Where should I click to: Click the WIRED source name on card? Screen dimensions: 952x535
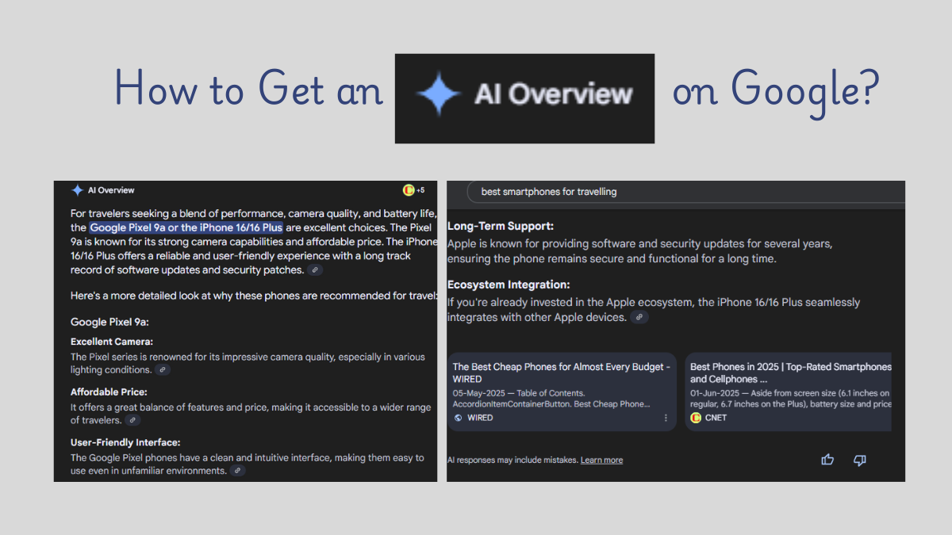(x=480, y=418)
